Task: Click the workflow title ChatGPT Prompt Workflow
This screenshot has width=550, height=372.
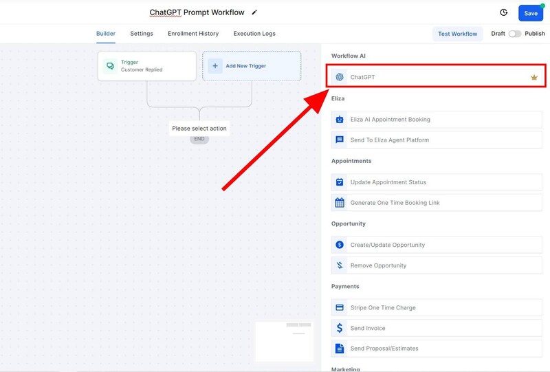Action: (197, 12)
